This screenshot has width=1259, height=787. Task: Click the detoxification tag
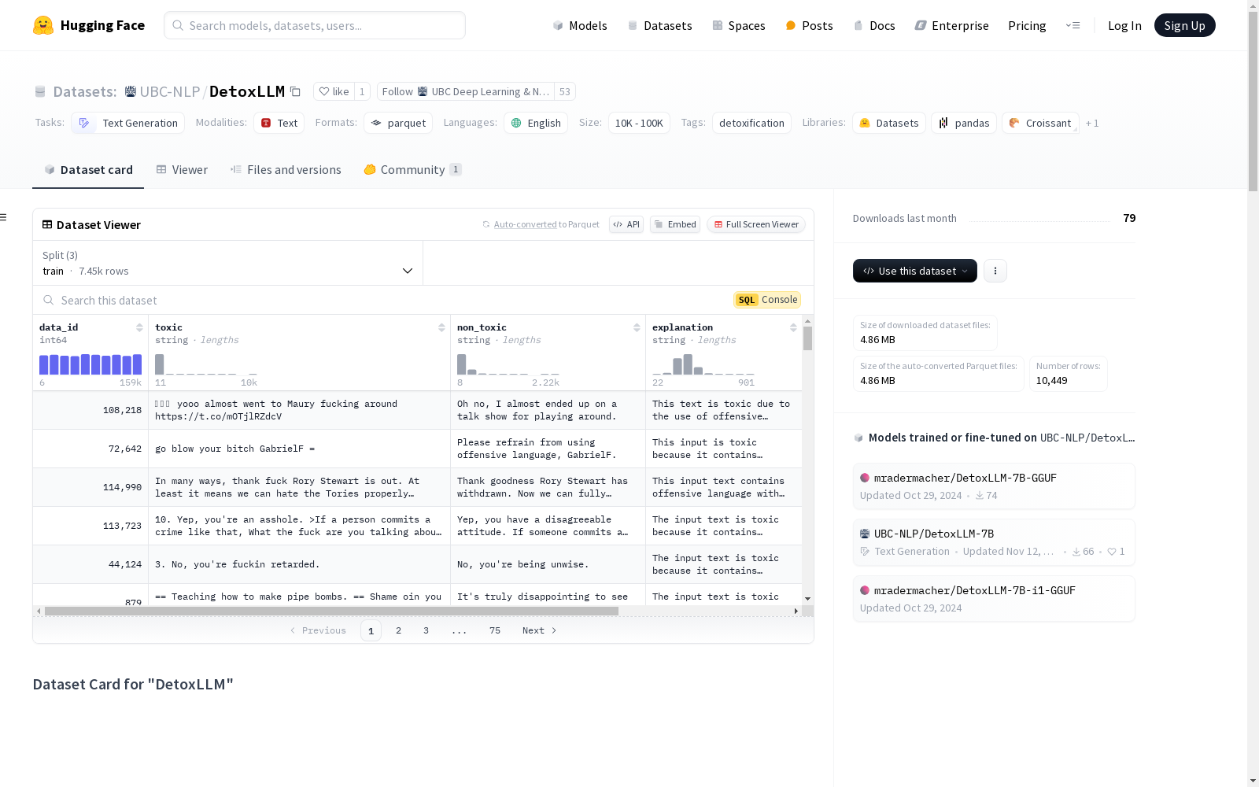click(x=751, y=123)
